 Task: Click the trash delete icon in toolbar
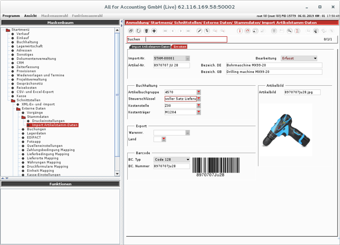(x=146, y=31)
